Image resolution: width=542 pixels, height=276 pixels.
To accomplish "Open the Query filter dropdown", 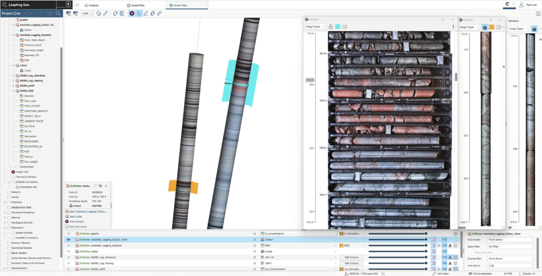I will click(x=510, y=246).
